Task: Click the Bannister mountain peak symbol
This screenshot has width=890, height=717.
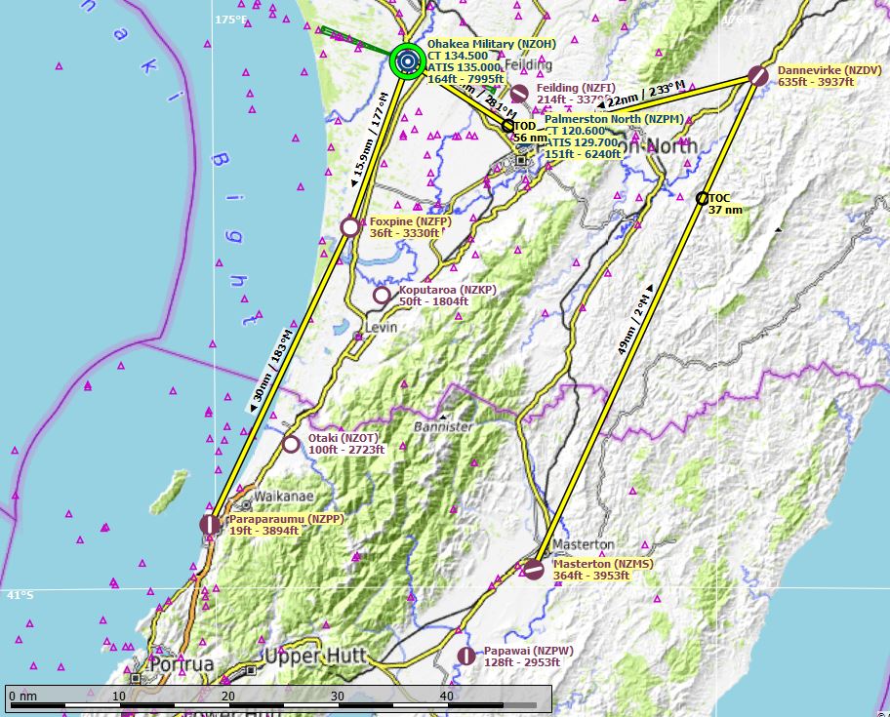Action: (x=443, y=417)
